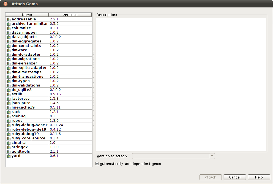Select the yard gem name

[x=16, y=156]
